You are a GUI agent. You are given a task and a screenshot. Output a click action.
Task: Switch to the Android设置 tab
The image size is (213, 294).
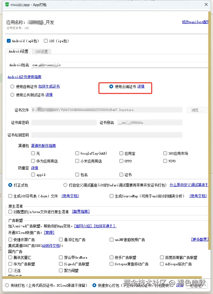19,51
